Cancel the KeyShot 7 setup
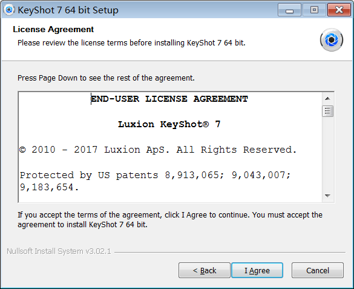354x289 pixels. point(318,270)
